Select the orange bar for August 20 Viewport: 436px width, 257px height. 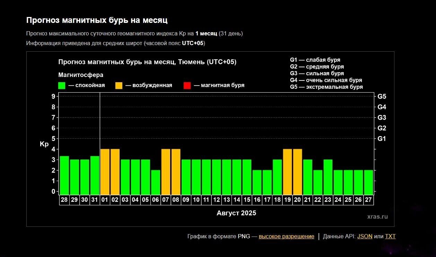[x=298, y=172]
